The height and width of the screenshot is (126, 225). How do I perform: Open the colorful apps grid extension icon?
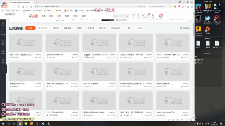(x=175, y=7)
